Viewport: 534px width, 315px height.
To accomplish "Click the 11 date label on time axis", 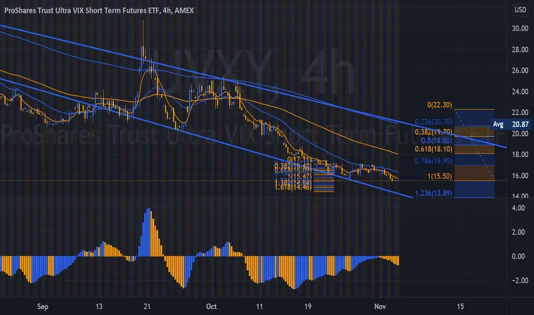I will point(260,306).
